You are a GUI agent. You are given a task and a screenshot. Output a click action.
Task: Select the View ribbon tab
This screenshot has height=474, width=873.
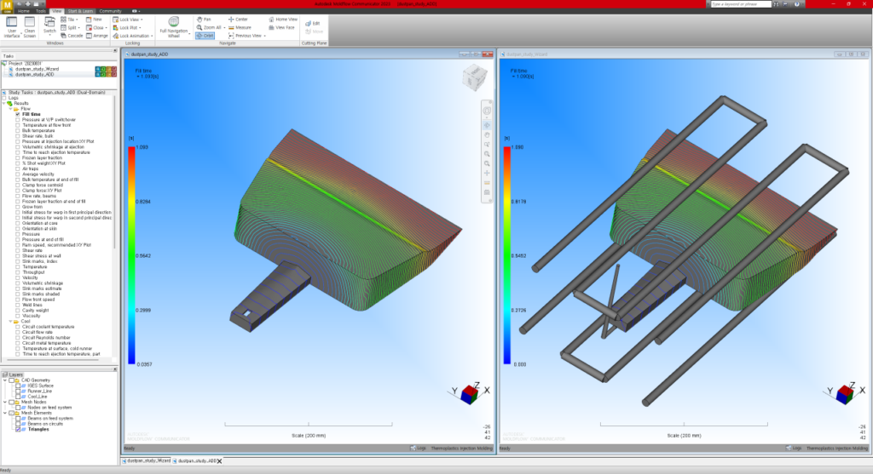tap(57, 11)
